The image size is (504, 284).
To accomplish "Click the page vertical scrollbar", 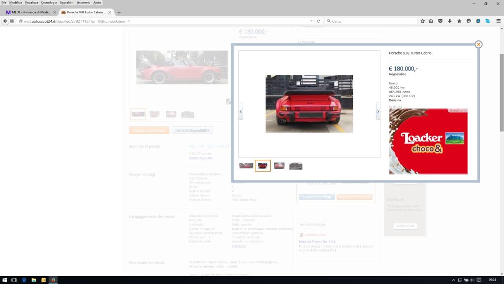I will click(502, 93).
